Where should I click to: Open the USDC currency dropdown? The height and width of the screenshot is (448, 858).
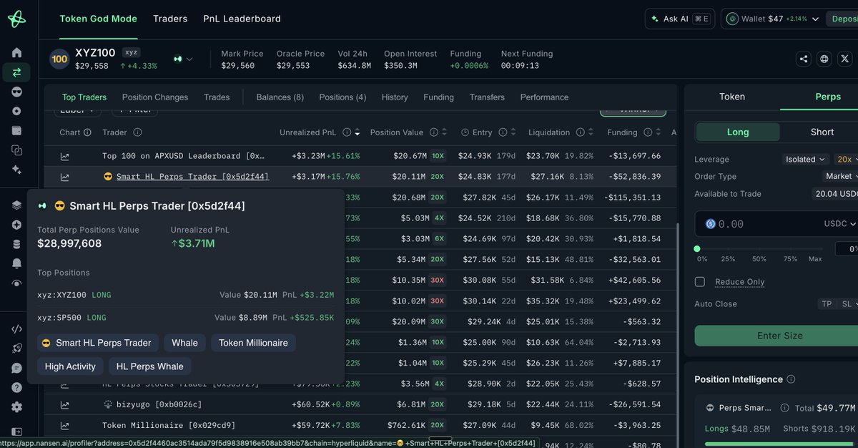point(840,224)
